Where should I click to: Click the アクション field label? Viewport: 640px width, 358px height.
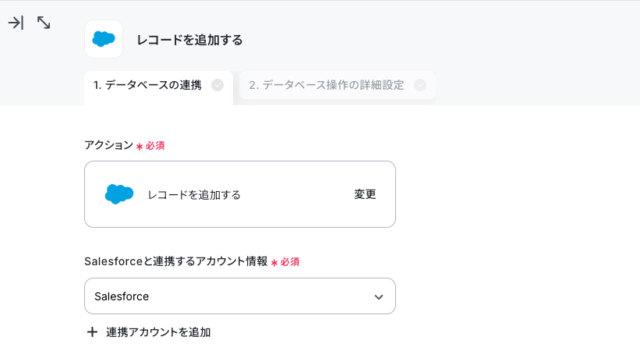pyautogui.click(x=108, y=145)
